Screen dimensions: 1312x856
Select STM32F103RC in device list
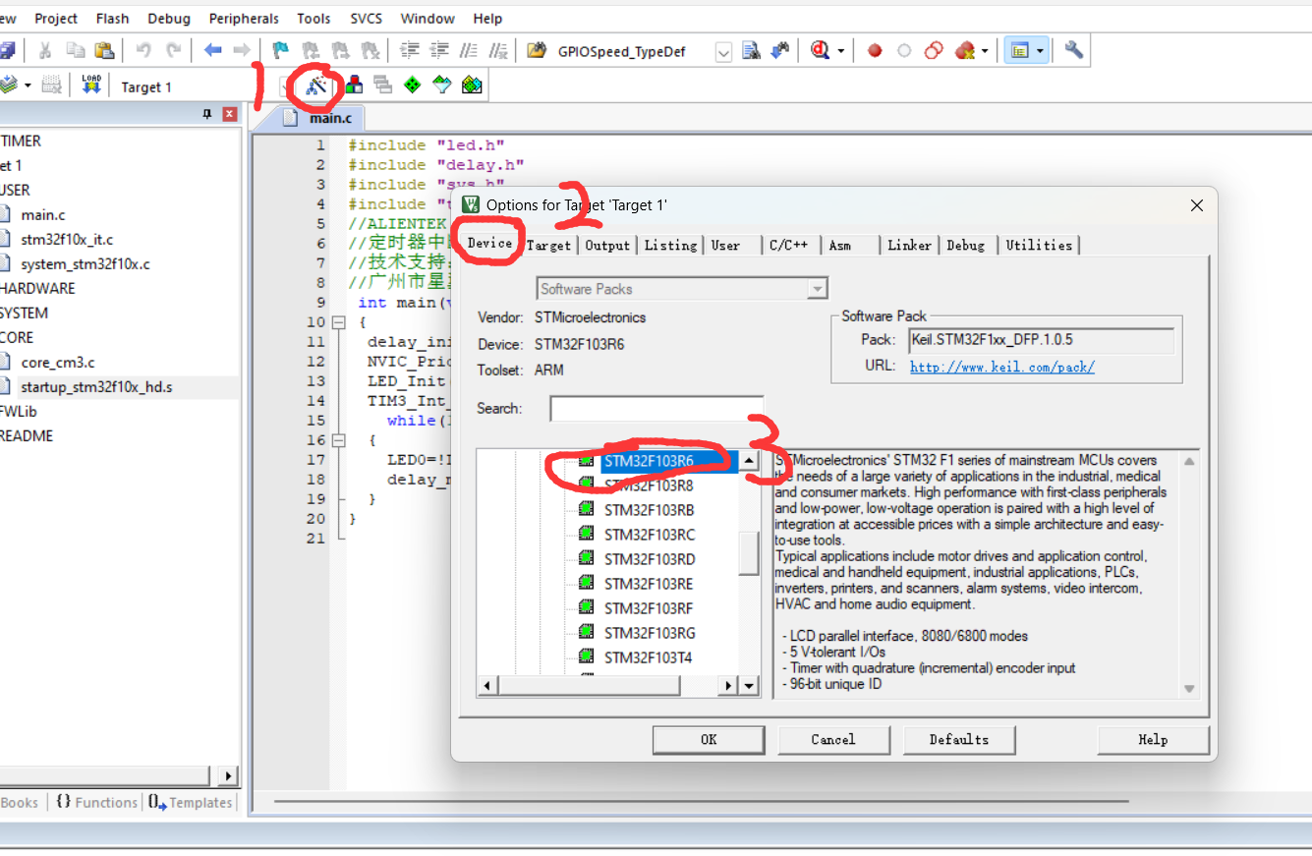(x=650, y=535)
